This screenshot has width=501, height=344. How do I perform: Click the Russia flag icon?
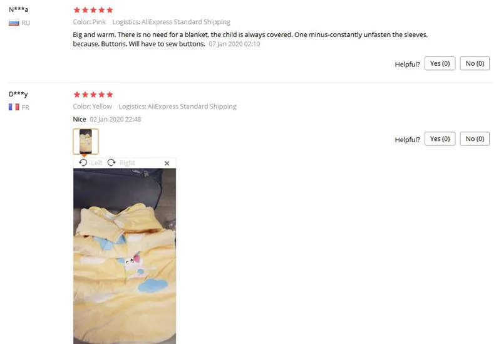click(14, 23)
